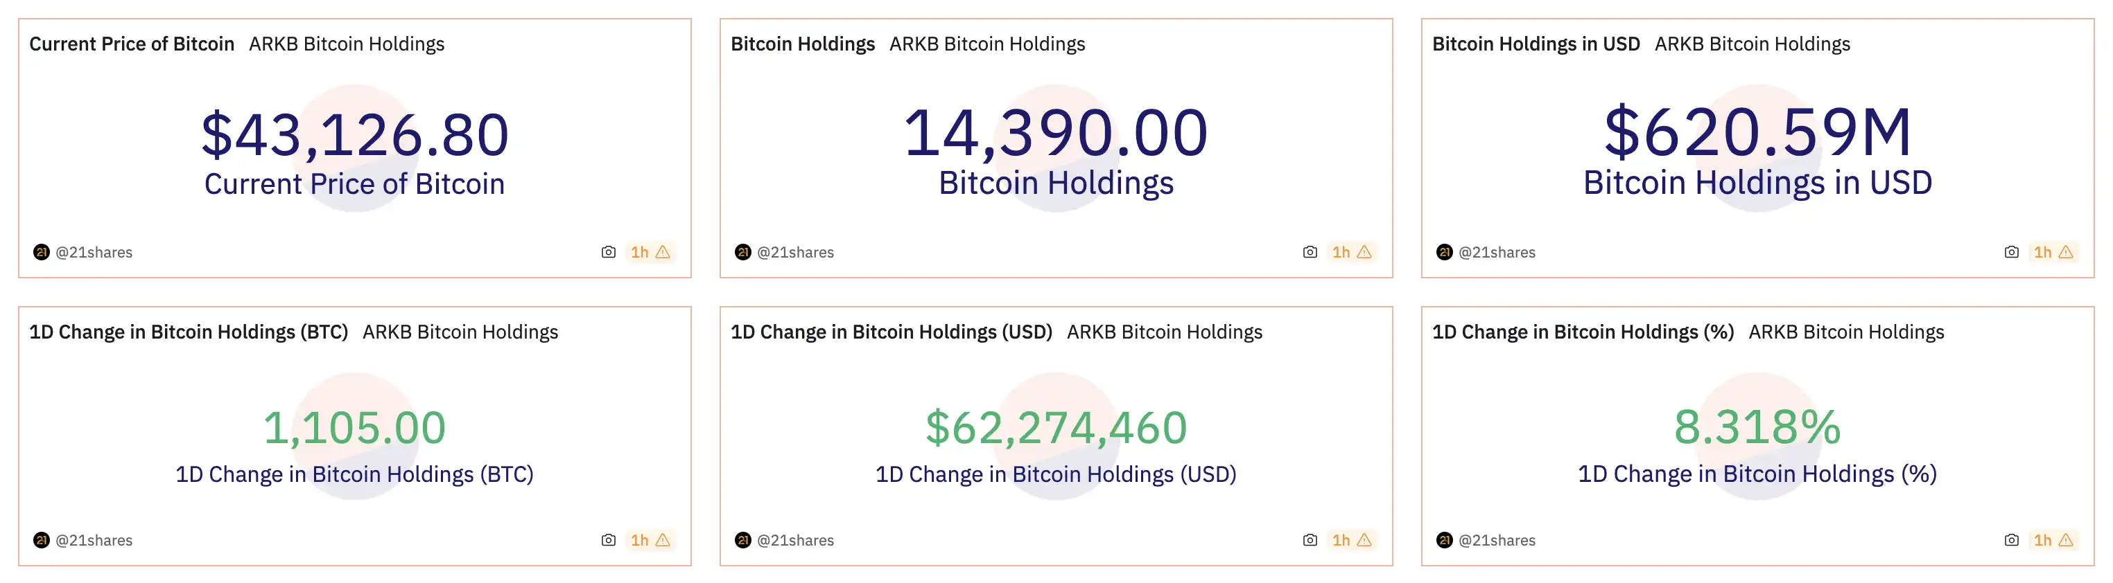Click camera icon on Current Price of Bitcoin card
The width and height of the screenshot is (2113, 583).
pos(608,252)
